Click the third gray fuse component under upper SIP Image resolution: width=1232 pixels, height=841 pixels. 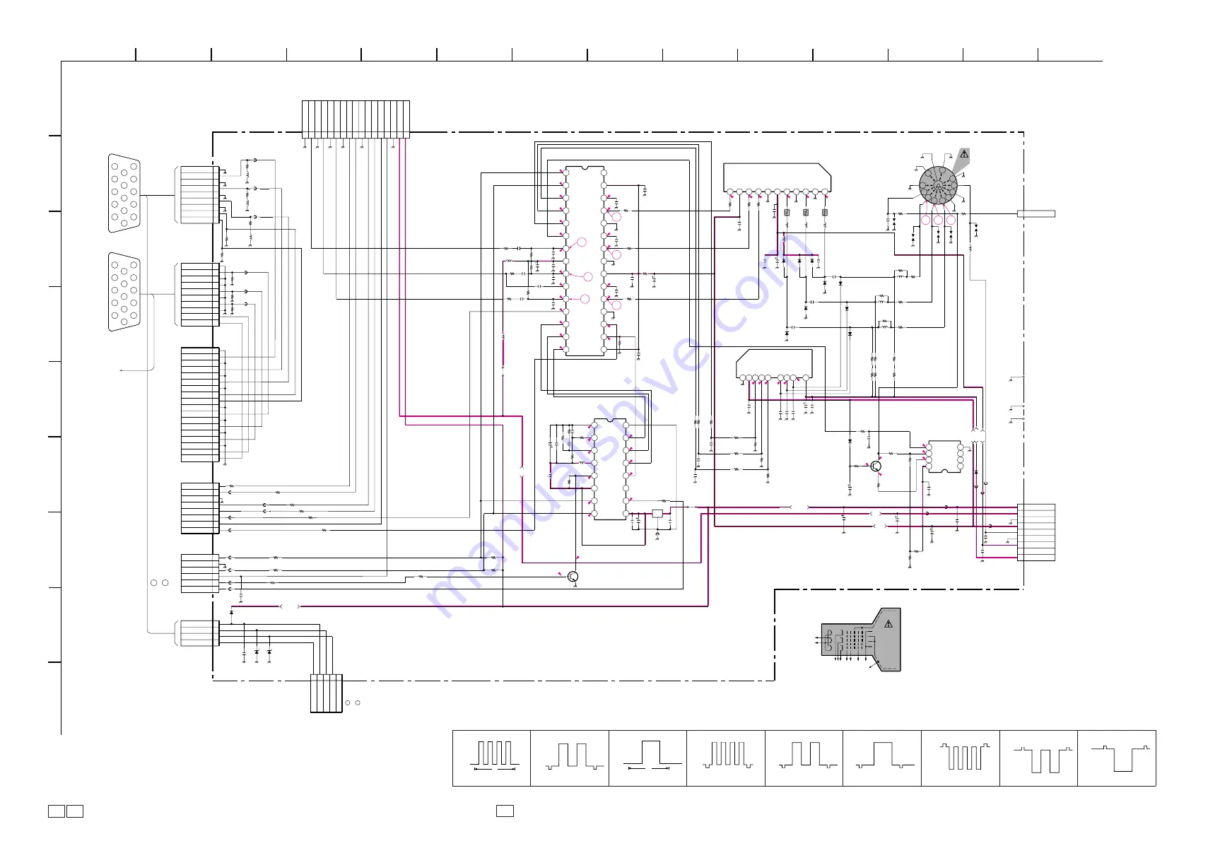pos(825,212)
